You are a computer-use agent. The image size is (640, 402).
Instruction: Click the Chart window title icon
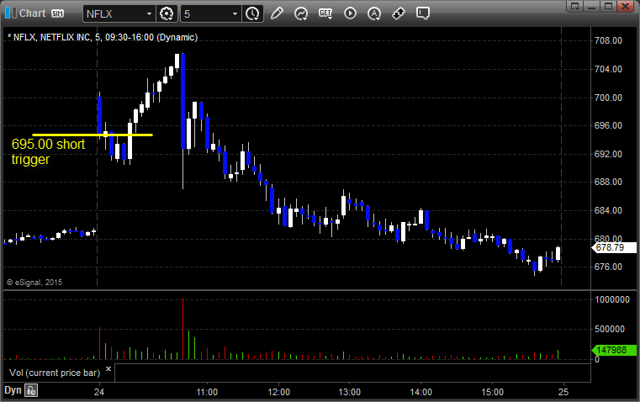9,13
